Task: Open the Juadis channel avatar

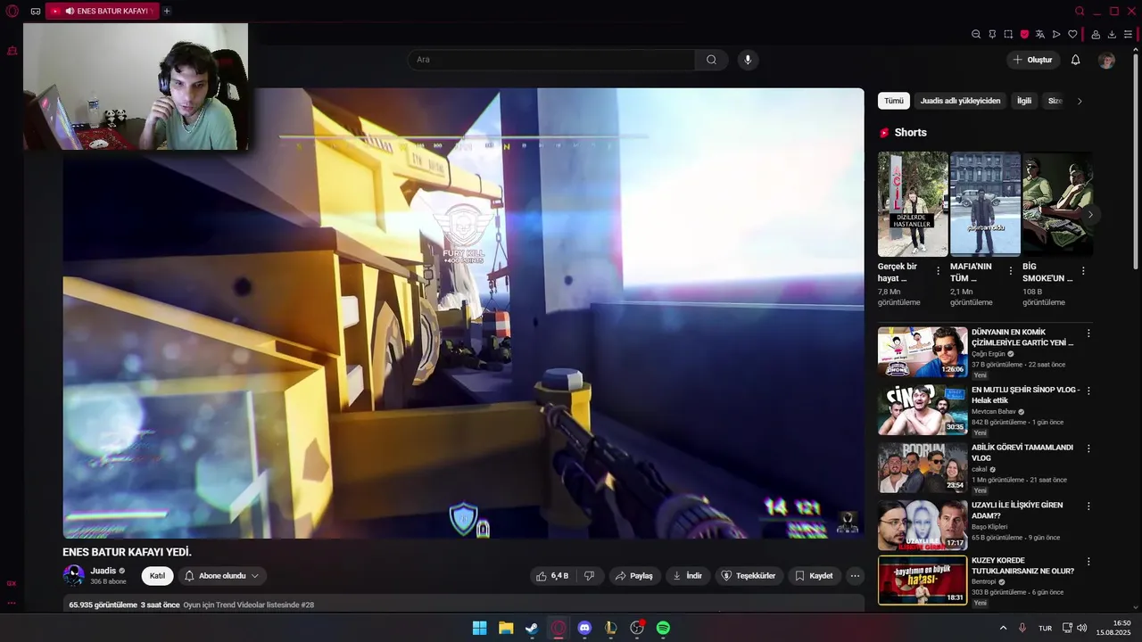Action: point(73,576)
